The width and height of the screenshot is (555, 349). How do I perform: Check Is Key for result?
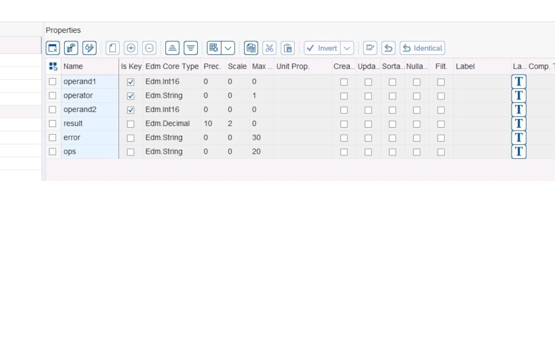131,124
